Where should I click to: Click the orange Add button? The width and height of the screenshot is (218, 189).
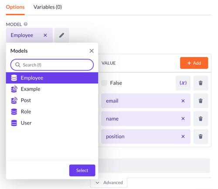pyautogui.click(x=194, y=63)
